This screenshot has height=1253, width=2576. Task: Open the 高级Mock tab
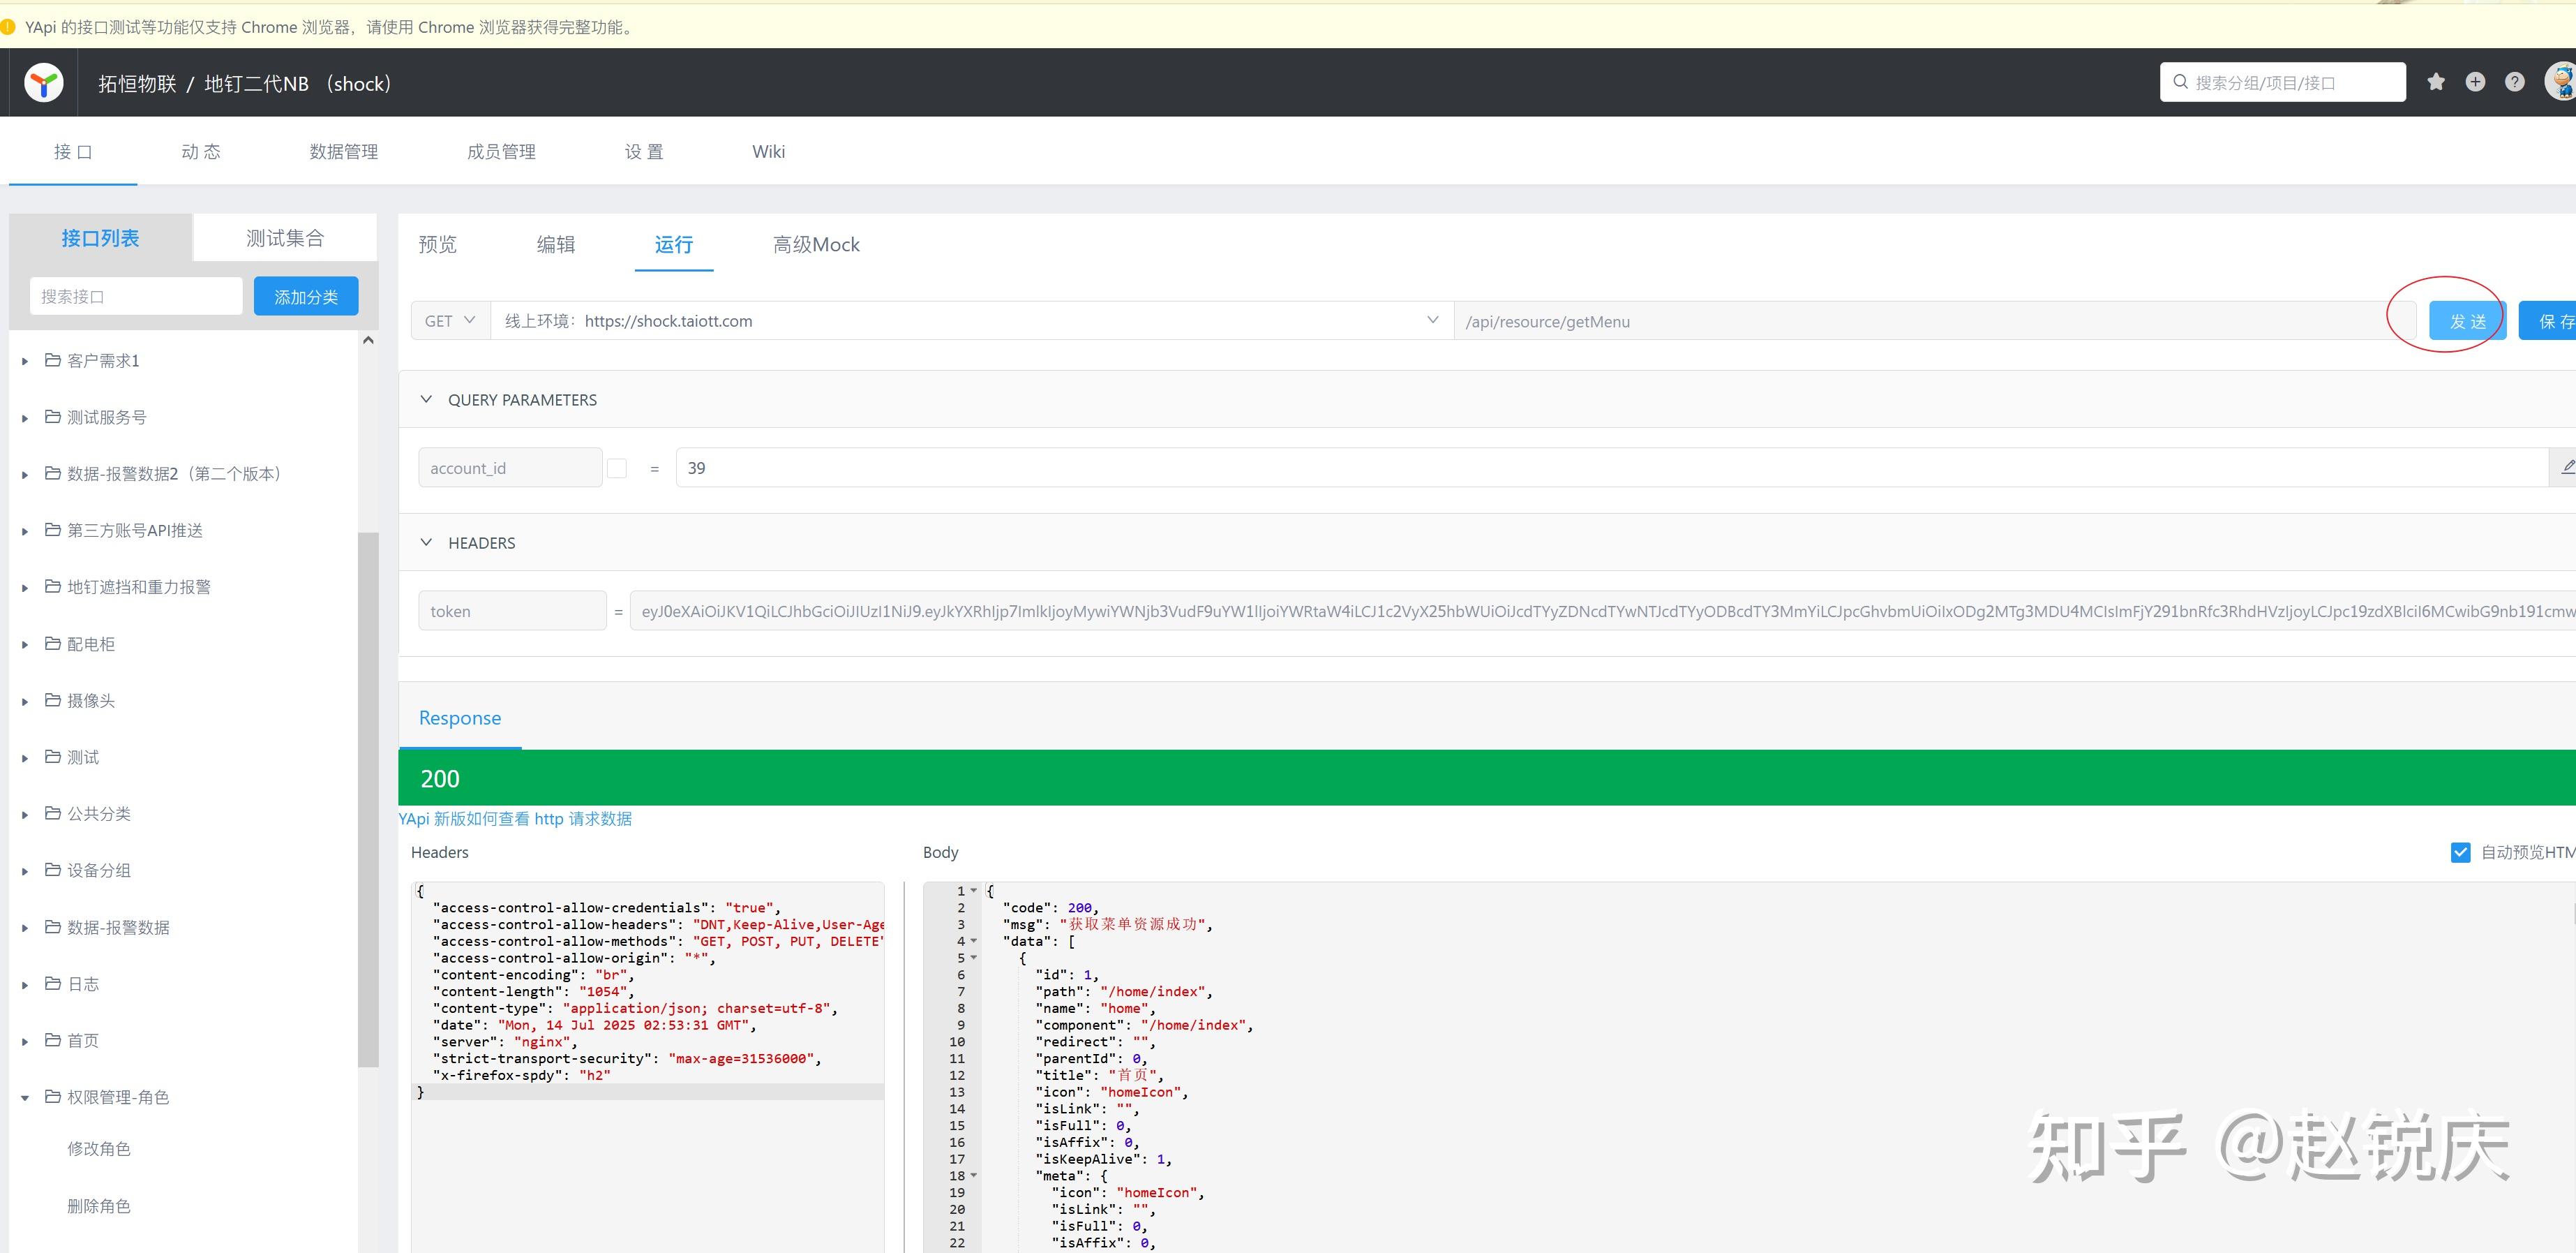coord(816,244)
